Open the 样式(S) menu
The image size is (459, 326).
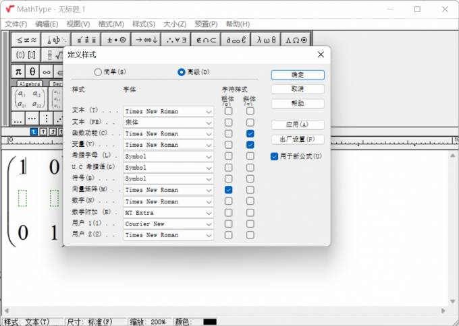point(143,24)
